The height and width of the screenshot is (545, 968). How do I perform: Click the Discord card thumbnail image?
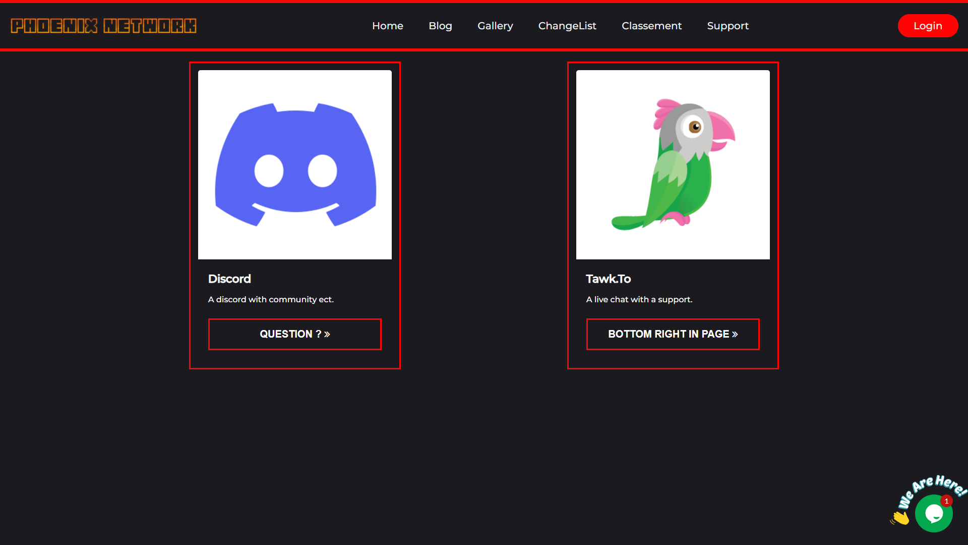coord(294,164)
